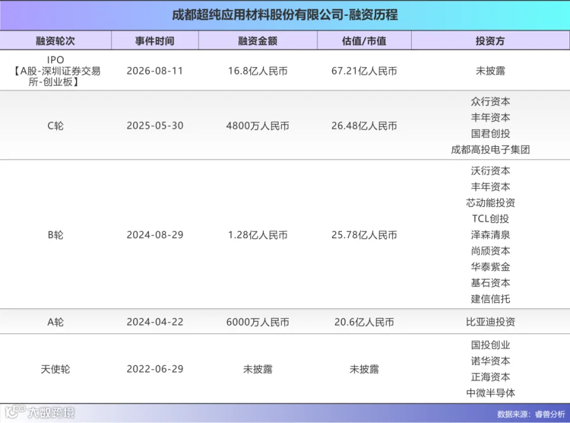The image size is (570, 423).
Task: Click the 估值/市值 column header
Action: (x=364, y=41)
